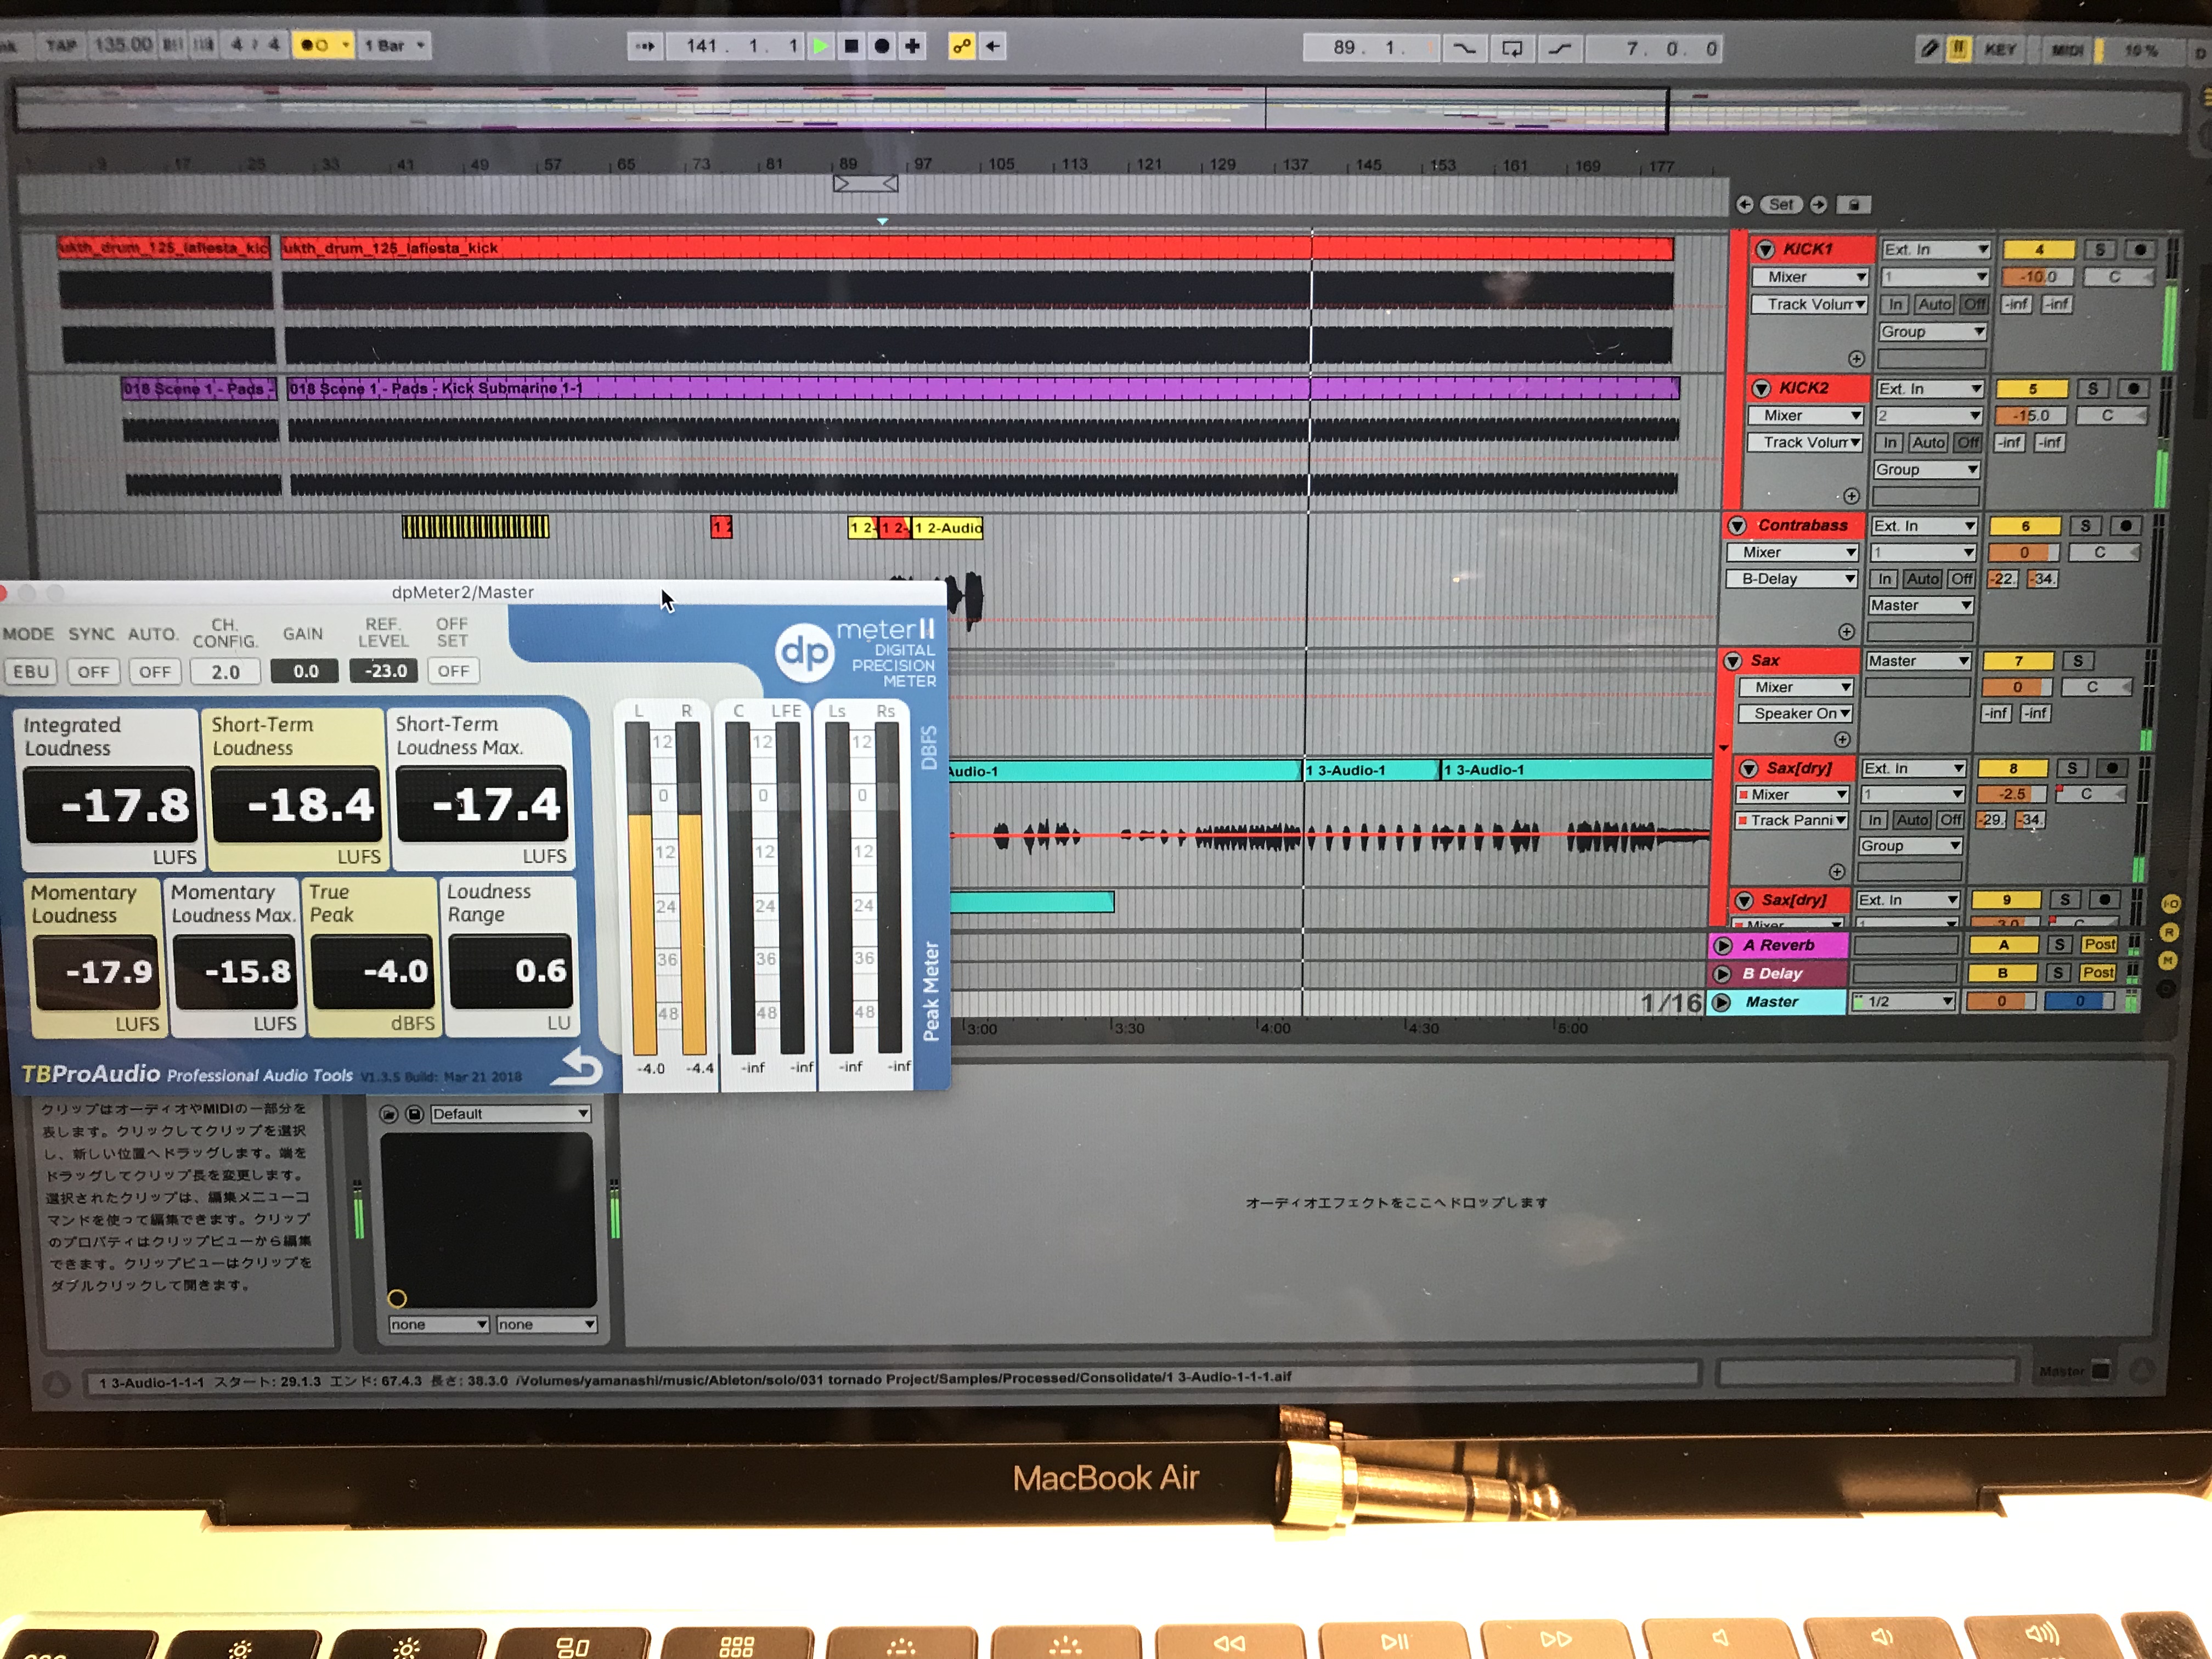2212x1659 pixels.
Task: Jump to the previous locator arrow
Action: tap(1745, 205)
